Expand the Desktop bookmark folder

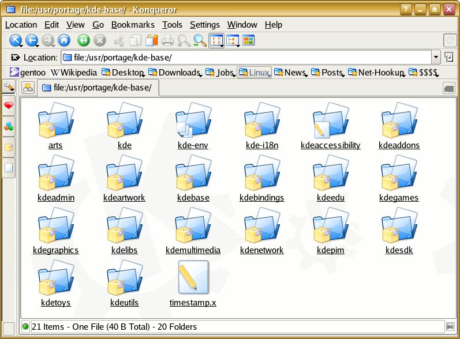(x=123, y=73)
